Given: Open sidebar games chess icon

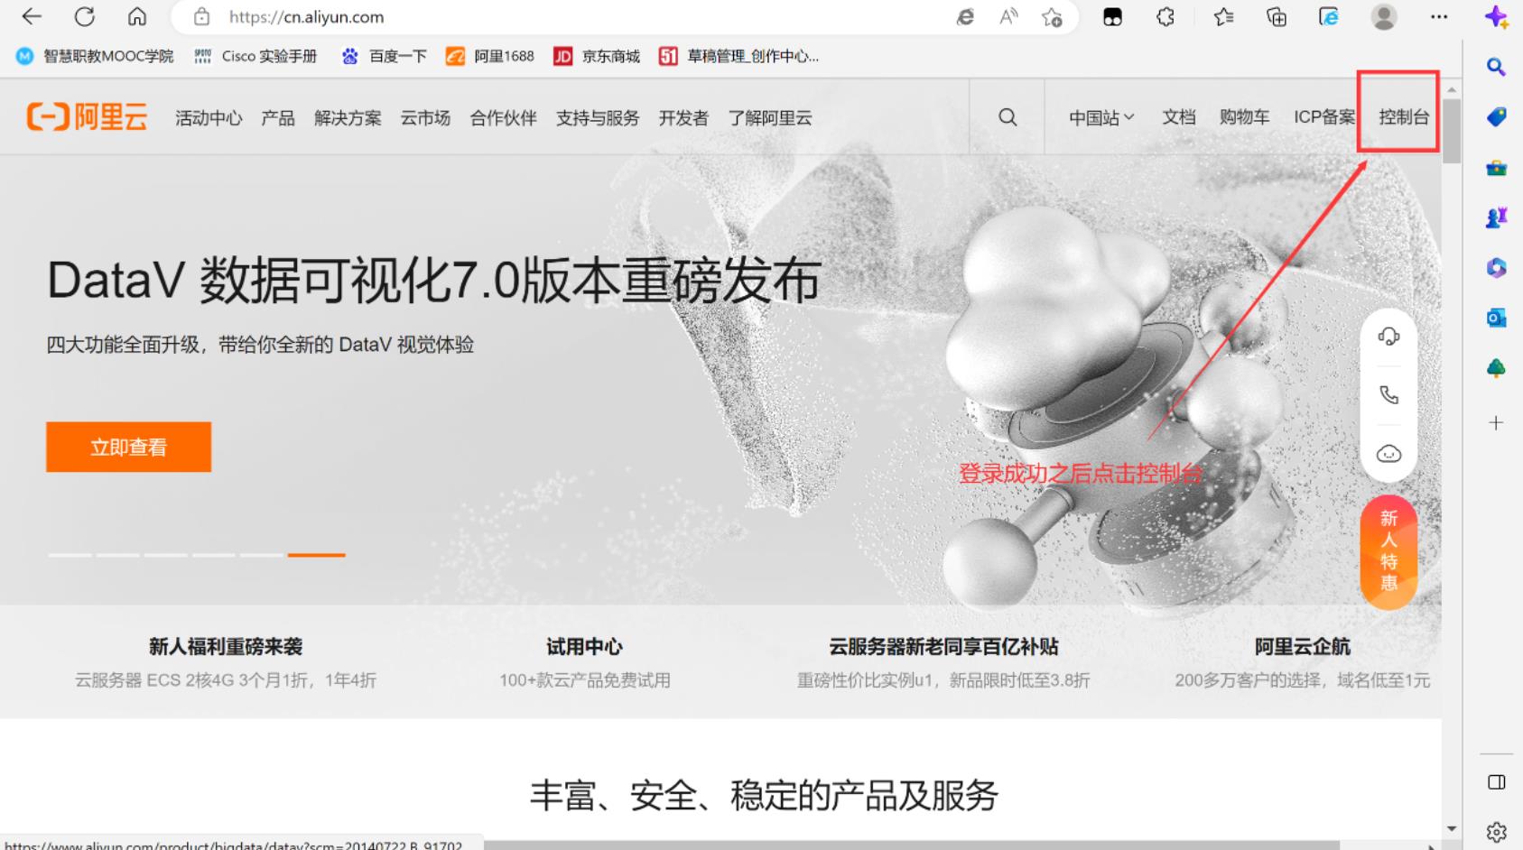Looking at the screenshot, I should coord(1496,217).
